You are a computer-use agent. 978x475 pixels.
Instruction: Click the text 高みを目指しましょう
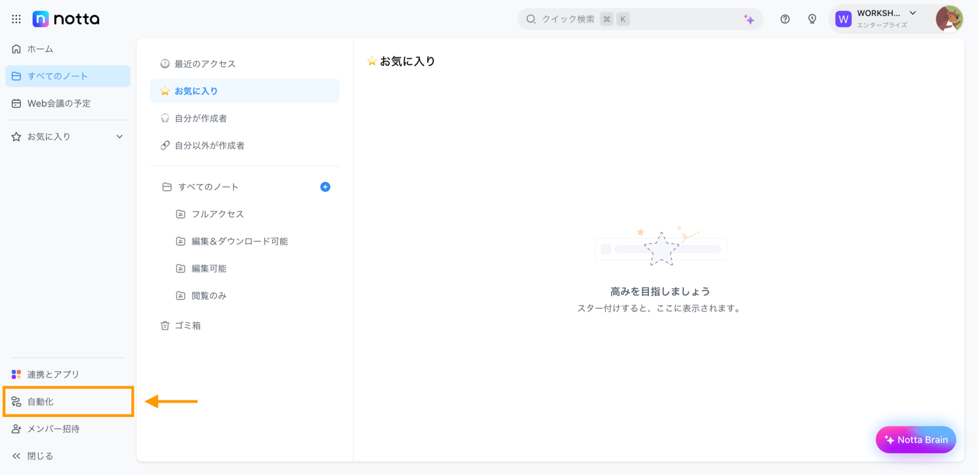tap(660, 292)
